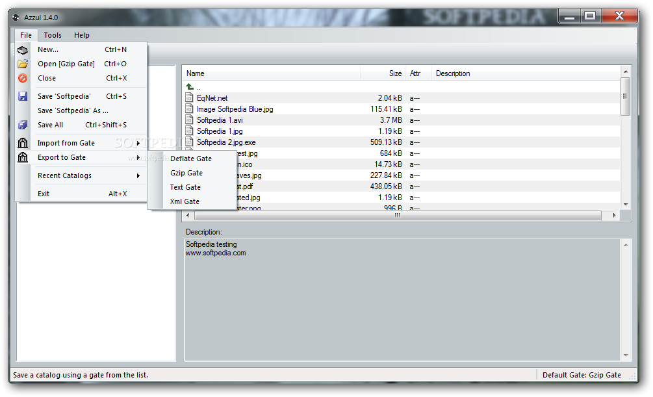
Task: Click the Export to Gate building icon
Action: [x=23, y=157]
